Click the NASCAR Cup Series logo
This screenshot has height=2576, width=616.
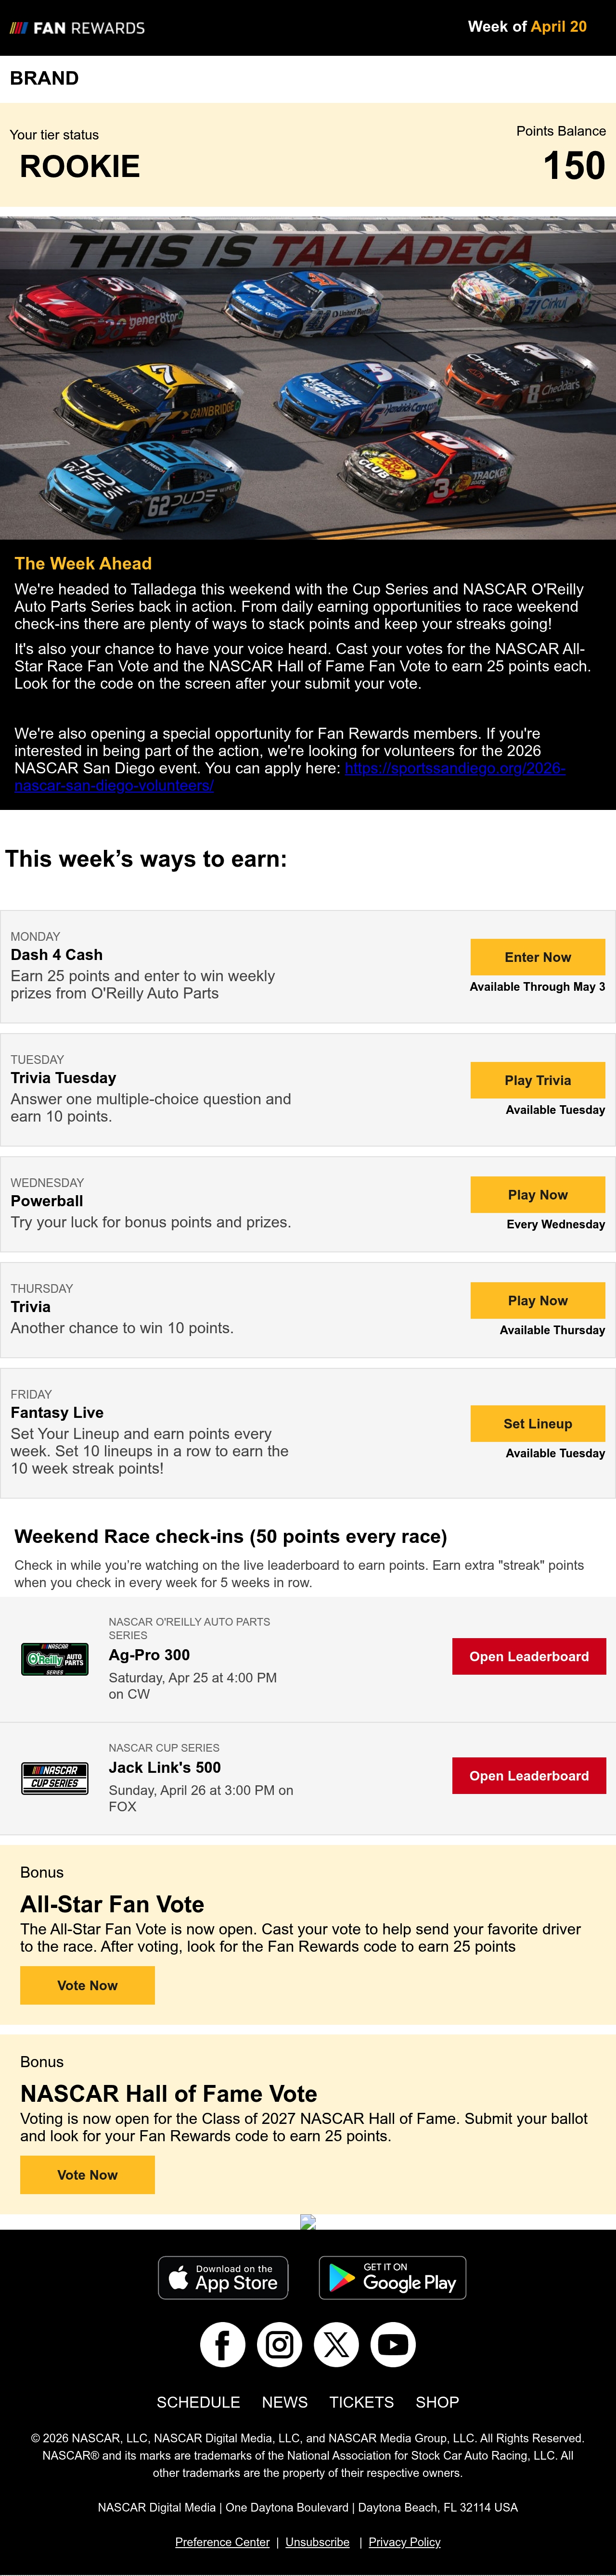(x=55, y=1778)
